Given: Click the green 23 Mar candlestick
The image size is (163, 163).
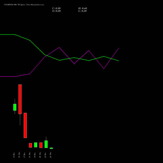Looking at the screenshot, I should pos(46,144).
